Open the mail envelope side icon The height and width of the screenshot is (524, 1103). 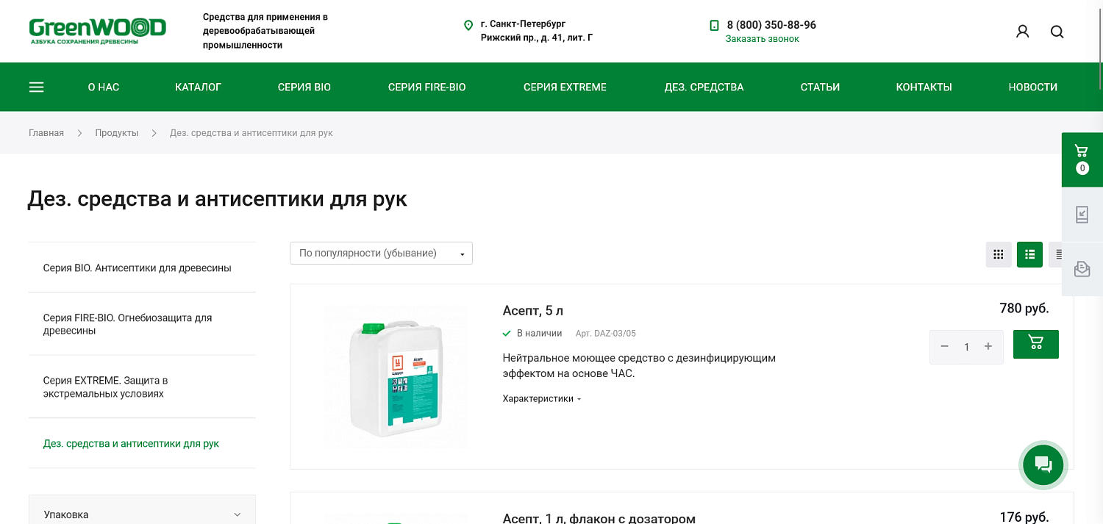[x=1082, y=269]
